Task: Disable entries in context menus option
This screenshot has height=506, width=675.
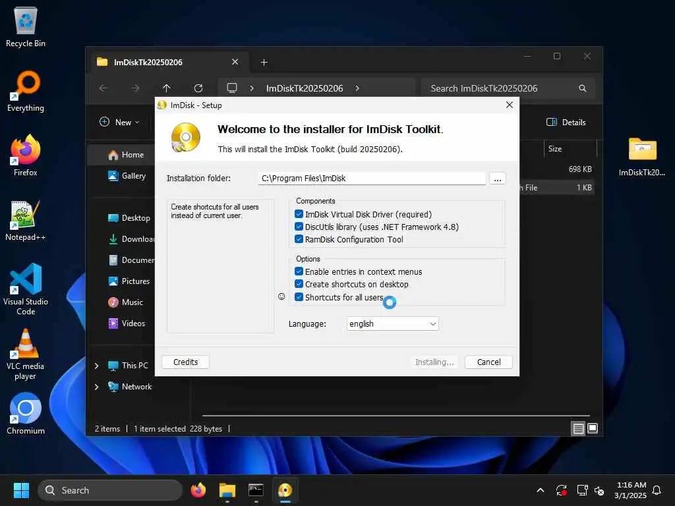Action: (x=299, y=271)
